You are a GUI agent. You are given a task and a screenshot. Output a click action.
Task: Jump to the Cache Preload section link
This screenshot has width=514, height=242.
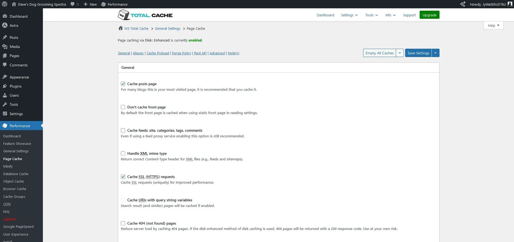point(158,53)
